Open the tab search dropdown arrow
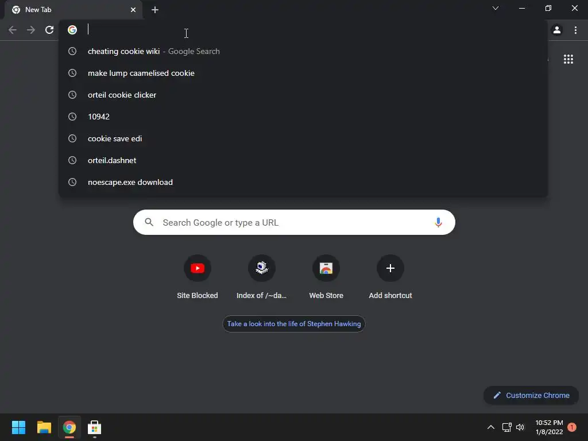This screenshot has width=588, height=441. point(496,8)
